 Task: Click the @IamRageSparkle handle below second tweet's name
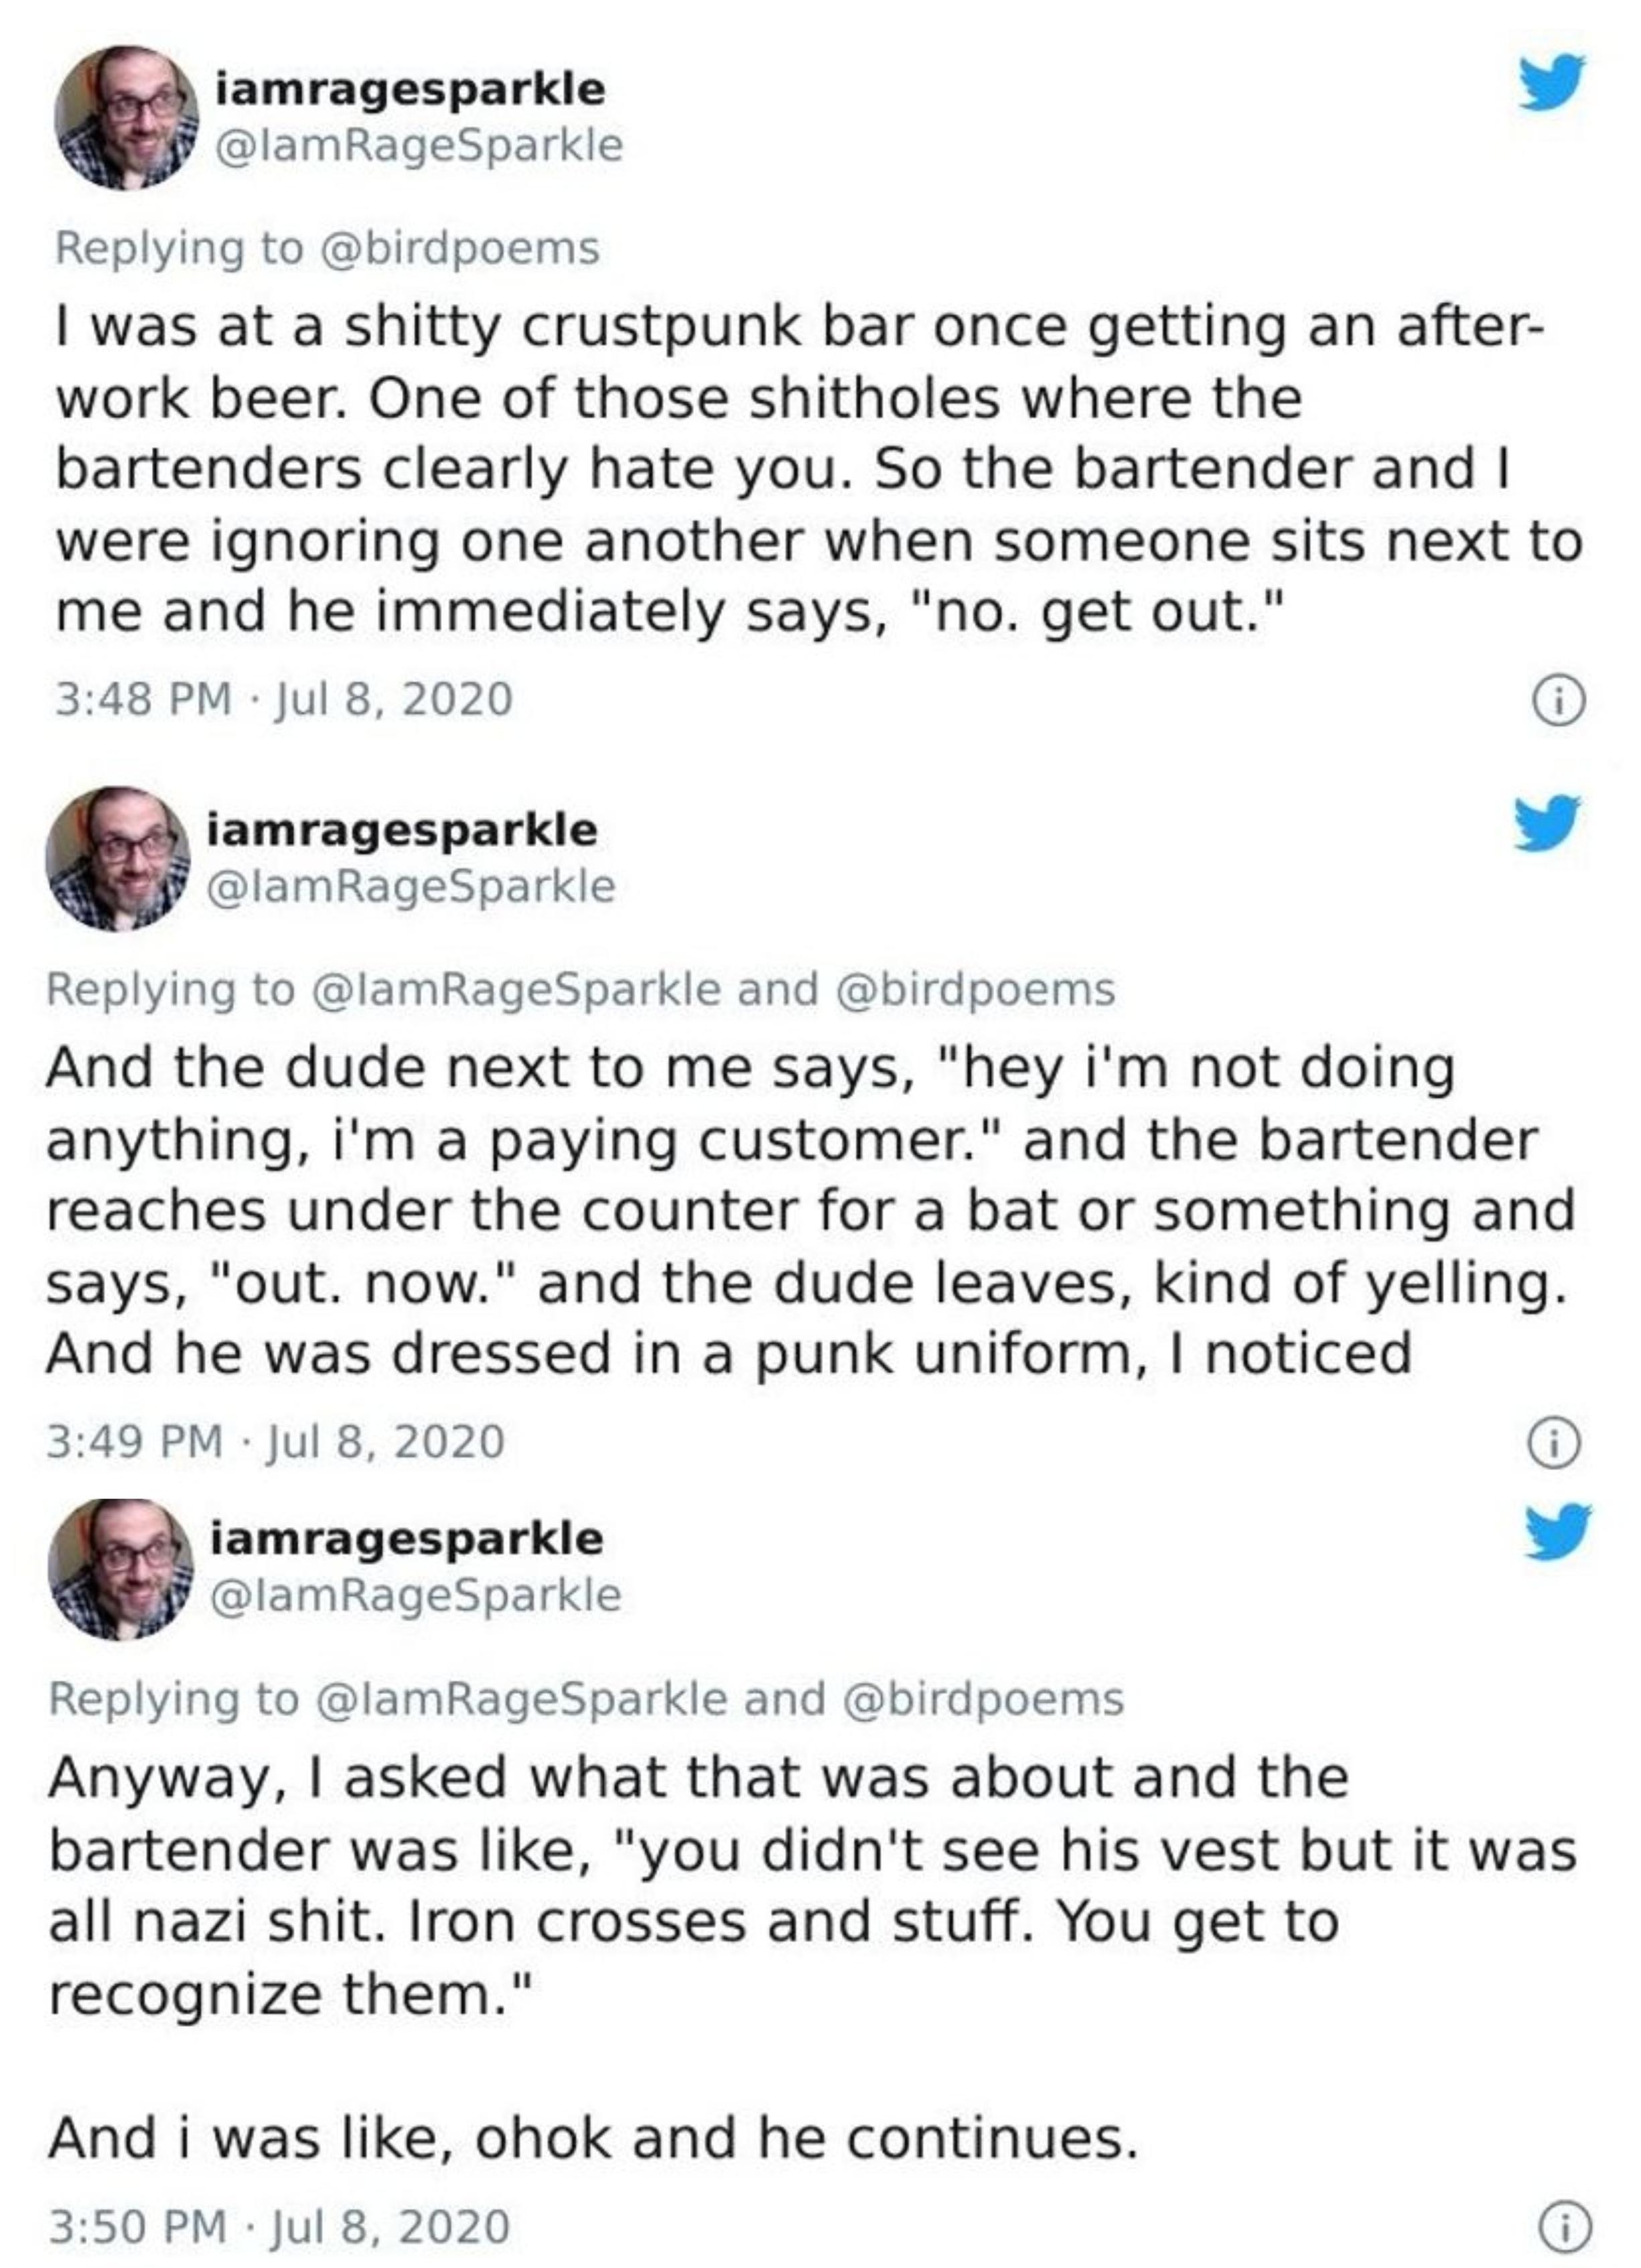(411, 886)
